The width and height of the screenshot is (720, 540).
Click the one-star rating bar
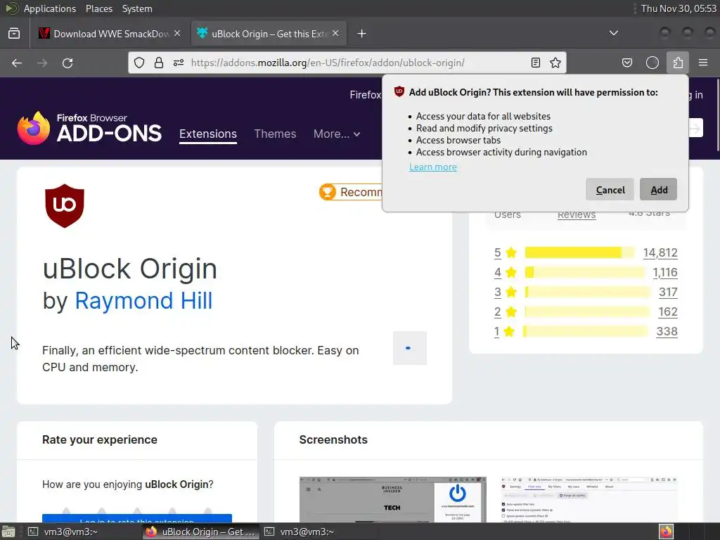[x=586, y=332]
